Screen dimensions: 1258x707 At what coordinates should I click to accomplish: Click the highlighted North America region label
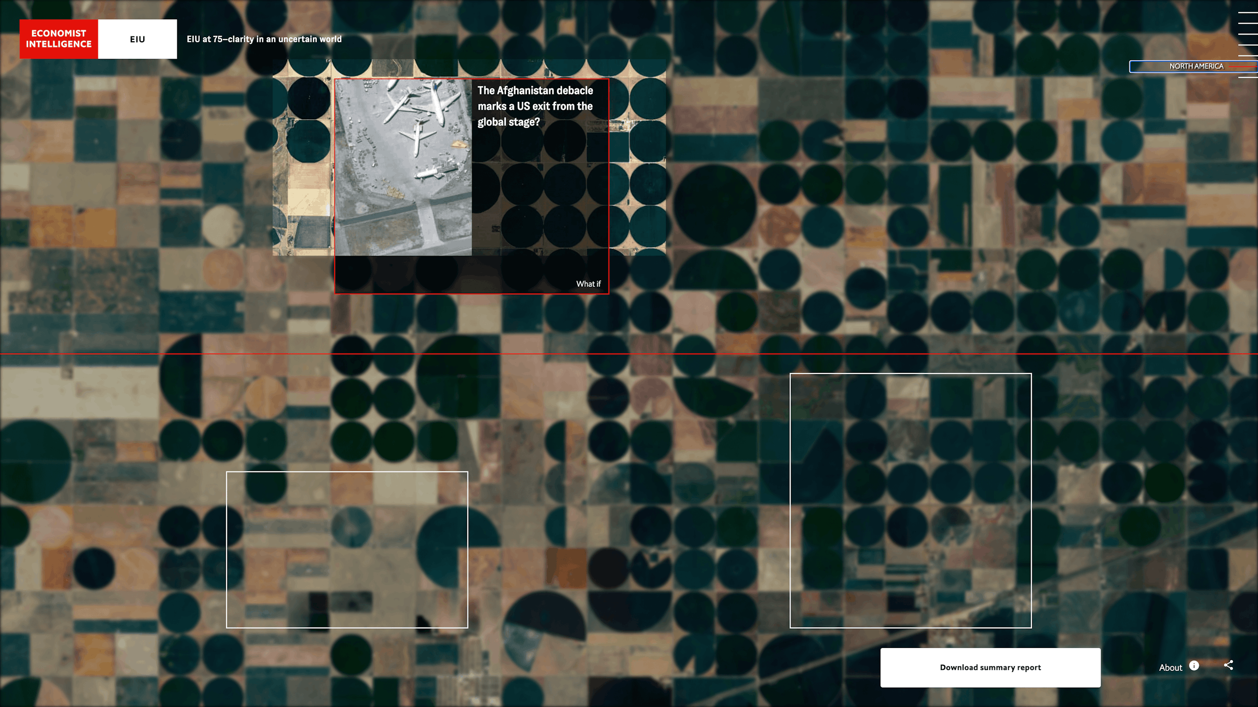[1195, 66]
